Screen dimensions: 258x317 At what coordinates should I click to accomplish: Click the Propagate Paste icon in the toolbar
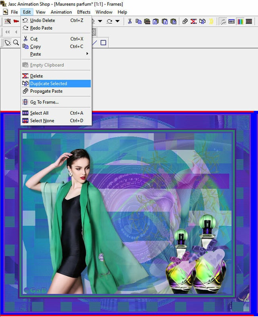[x=185, y=21]
